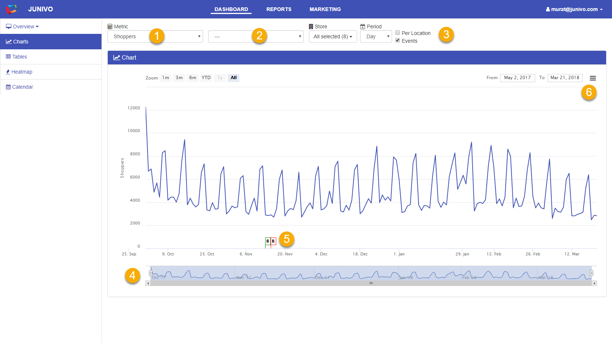Click the navigator scrollbar left arrow

(x=148, y=283)
